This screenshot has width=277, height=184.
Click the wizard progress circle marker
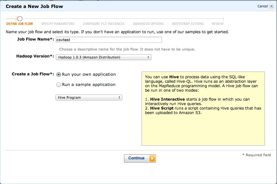[20, 19]
